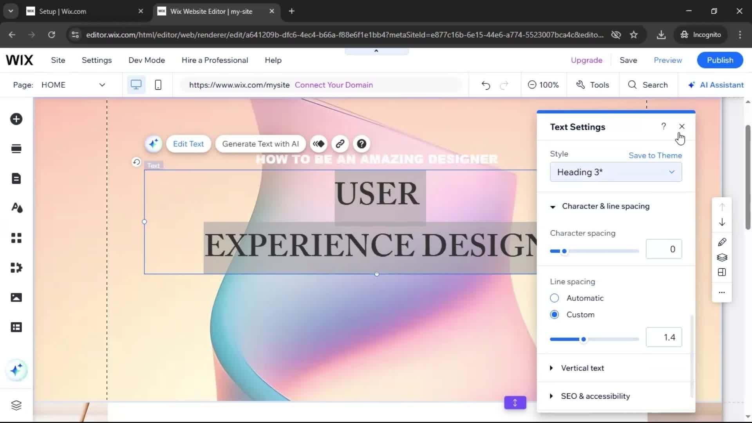
Task: Open the Site menu
Action: 58,60
